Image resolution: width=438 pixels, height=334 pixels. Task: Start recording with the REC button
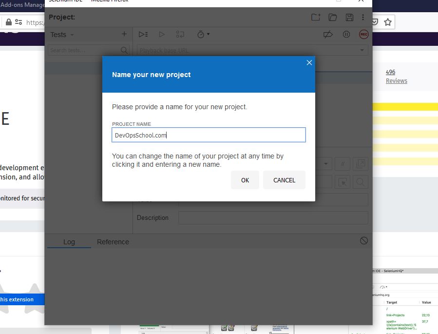(x=363, y=35)
